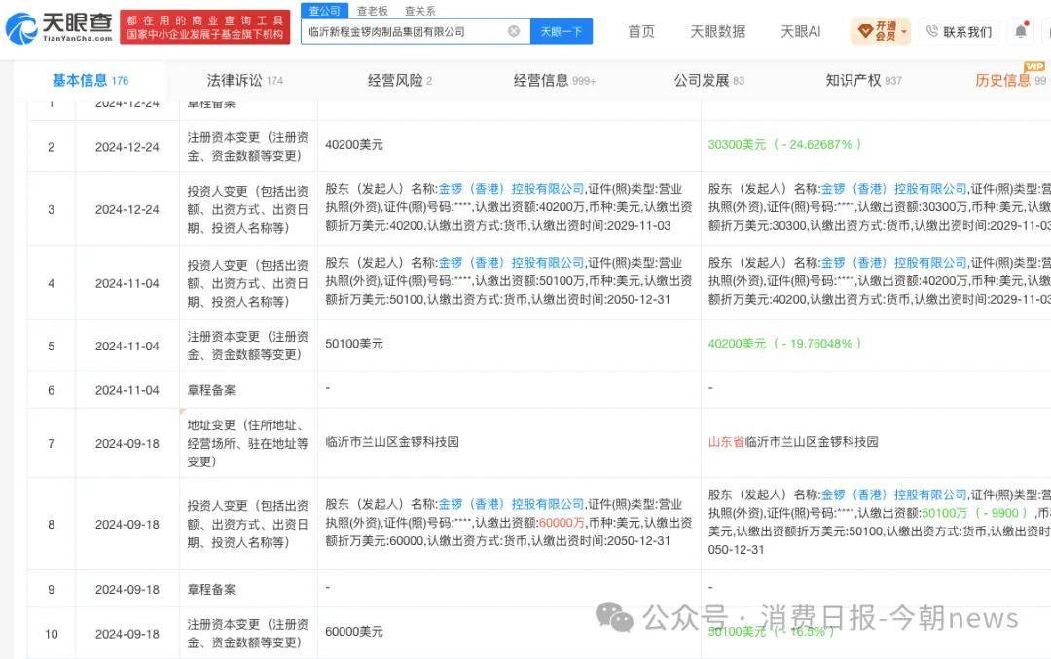Screen dimensions: 1051x659
Task: Click date 2024-09-18 in row 8
Action: coord(127,525)
